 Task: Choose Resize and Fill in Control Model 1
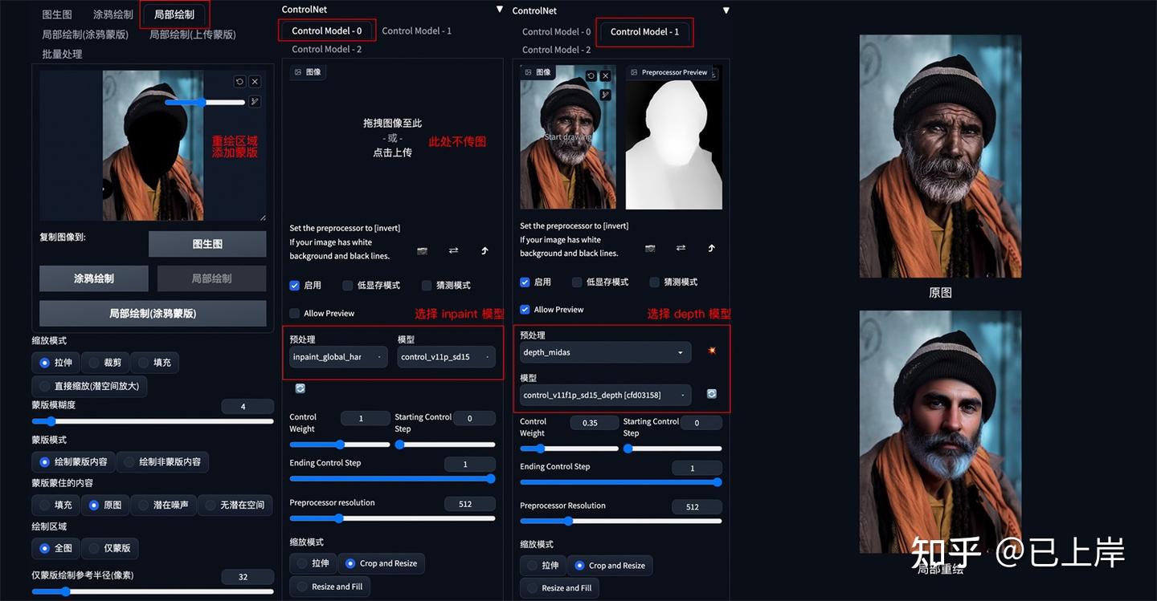tap(559, 587)
